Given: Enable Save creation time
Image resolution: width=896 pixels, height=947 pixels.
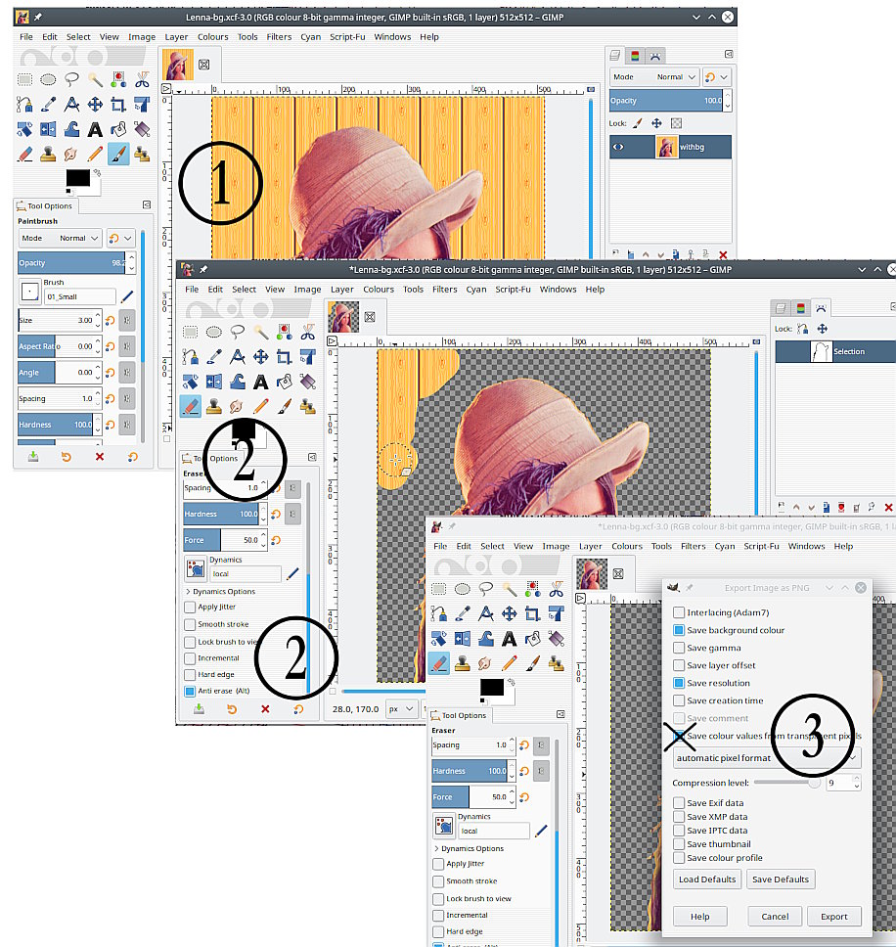Looking at the screenshot, I should (x=679, y=700).
